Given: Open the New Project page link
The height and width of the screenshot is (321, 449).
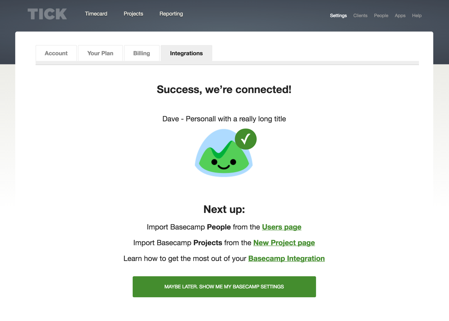Looking at the screenshot, I should [x=284, y=243].
